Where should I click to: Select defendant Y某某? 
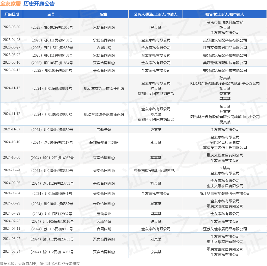coord(225,168)
